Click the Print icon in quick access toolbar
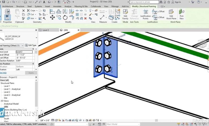This screenshot has height=126, width=209. [x=25, y=2]
